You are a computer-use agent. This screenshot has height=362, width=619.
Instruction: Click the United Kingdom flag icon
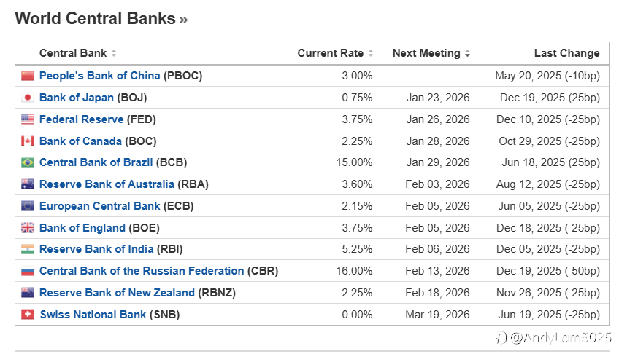point(28,228)
